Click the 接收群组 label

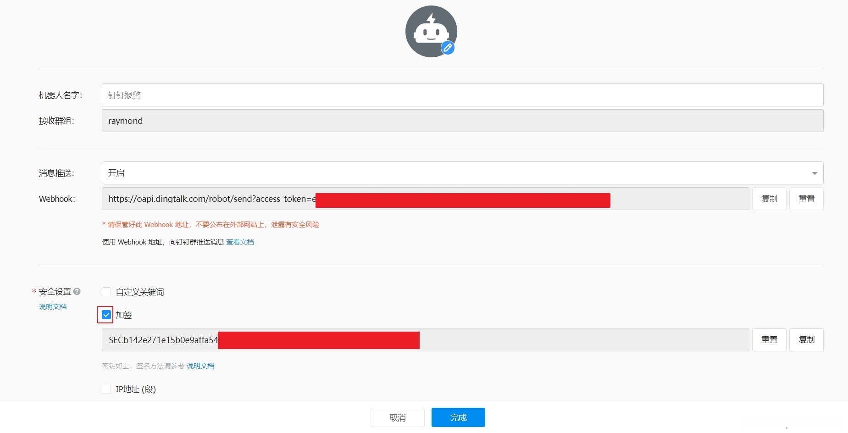pyautogui.click(x=56, y=121)
